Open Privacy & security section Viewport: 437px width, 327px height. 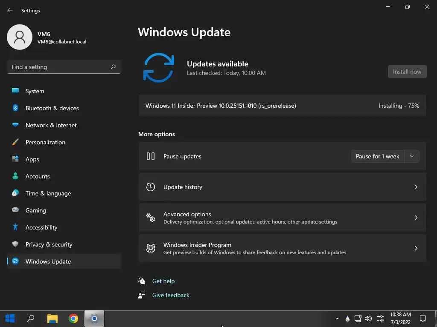point(64,244)
